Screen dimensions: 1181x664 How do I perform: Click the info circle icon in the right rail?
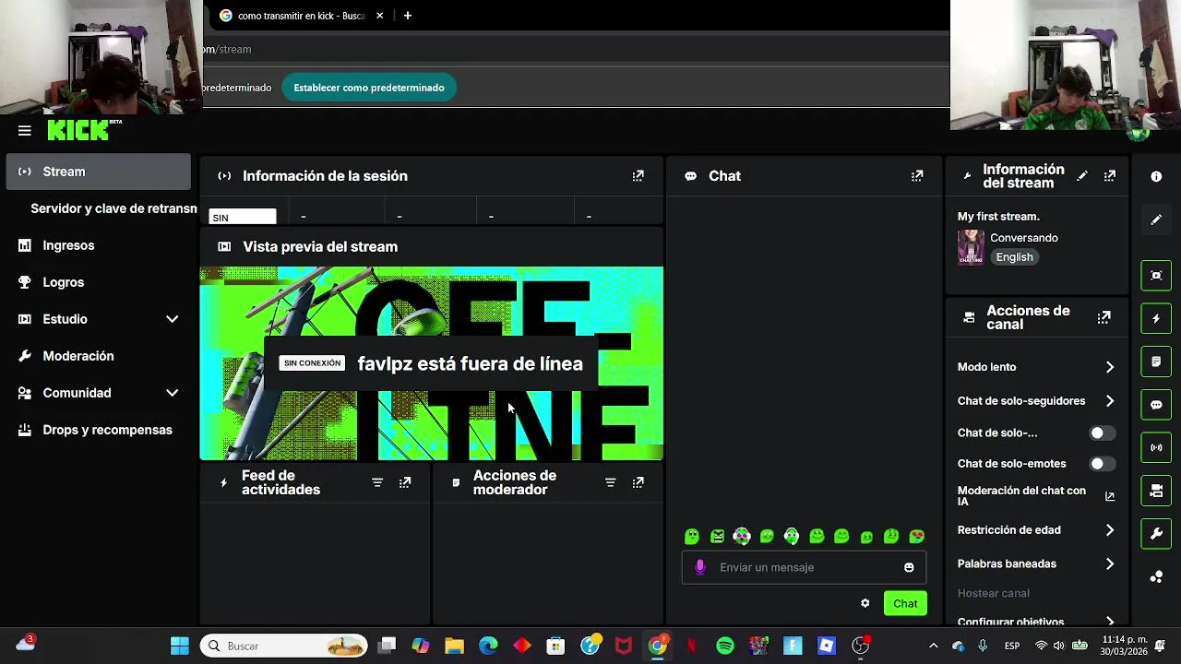pos(1156,176)
